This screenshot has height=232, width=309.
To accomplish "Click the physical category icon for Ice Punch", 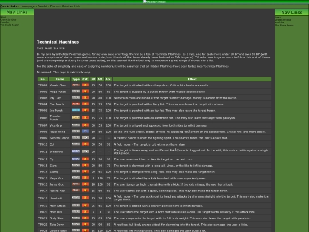I will pyautogui.click(x=85, y=110).
